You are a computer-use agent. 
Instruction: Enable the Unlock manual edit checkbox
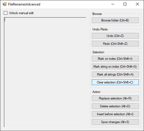[x=6, y=13]
